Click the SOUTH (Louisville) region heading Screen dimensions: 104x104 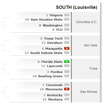[x=77, y=7]
